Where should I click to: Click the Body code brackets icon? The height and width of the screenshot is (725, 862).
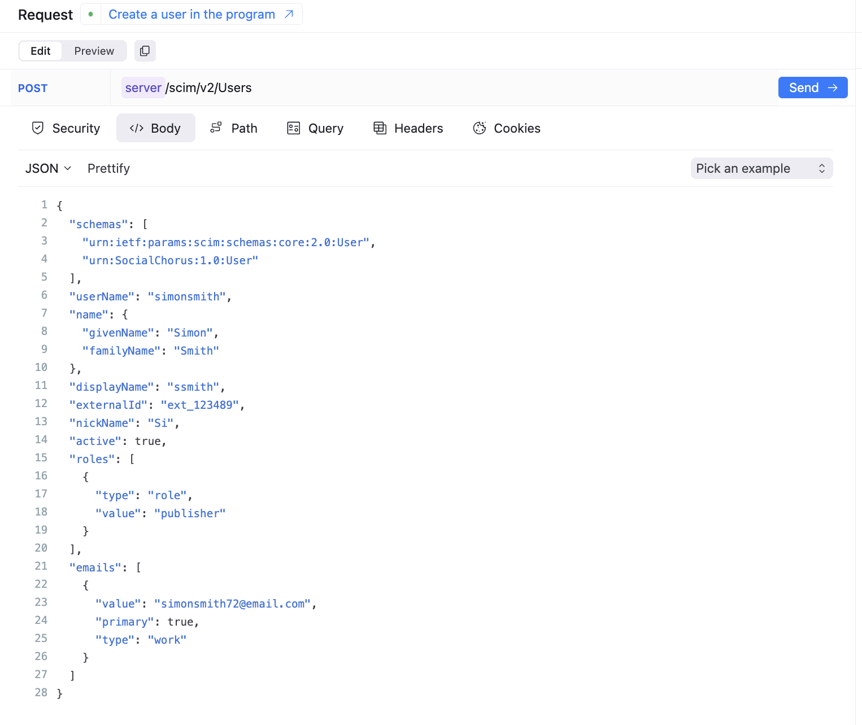[x=137, y=128]
